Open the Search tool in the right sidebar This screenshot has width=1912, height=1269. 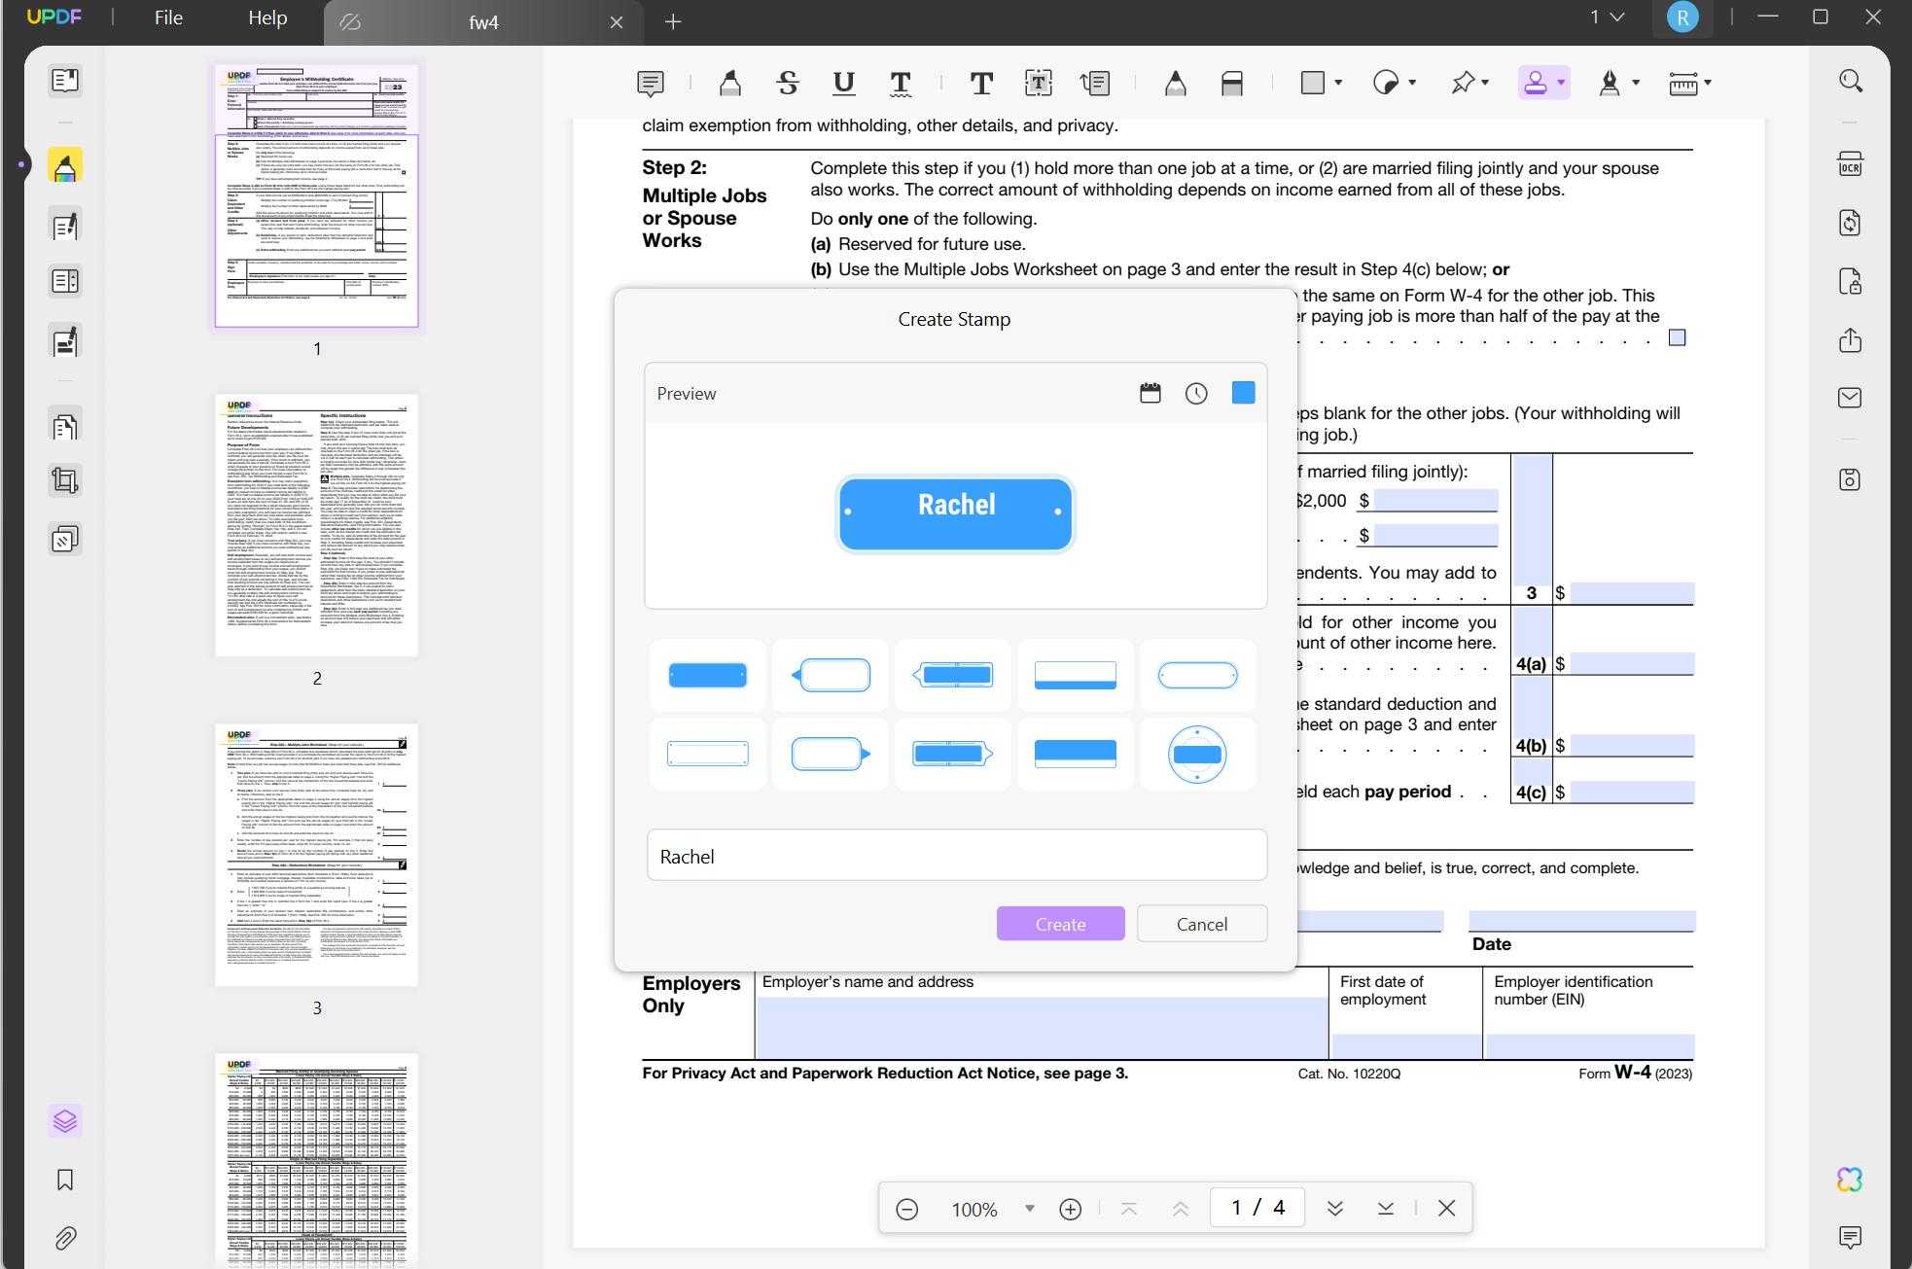point(1851,81)
